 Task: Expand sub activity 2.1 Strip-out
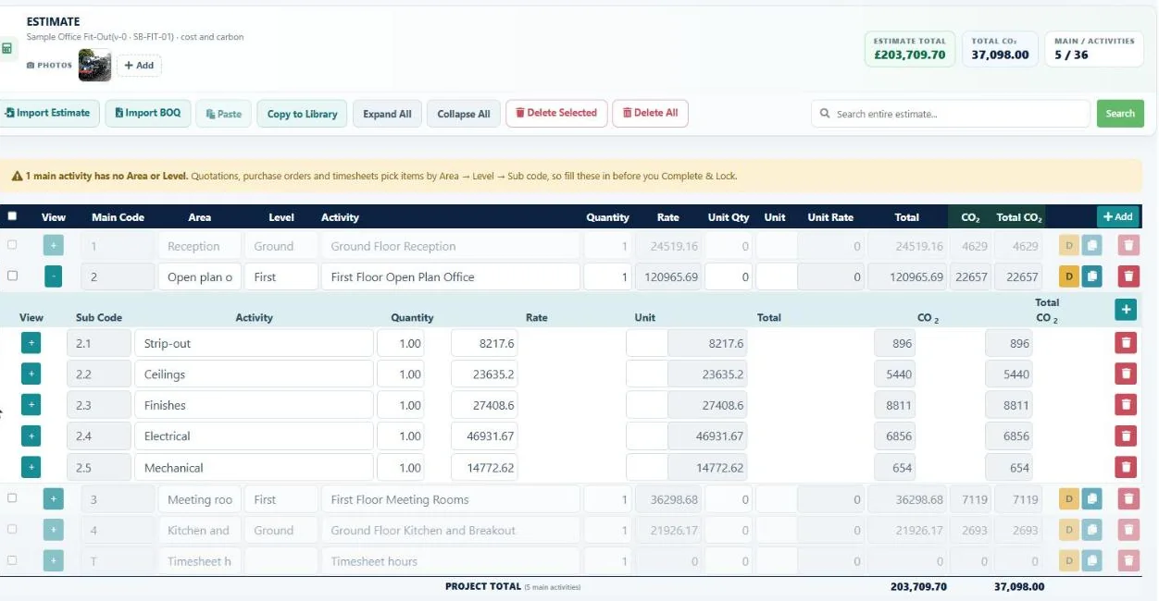click(x=31, y=343)
